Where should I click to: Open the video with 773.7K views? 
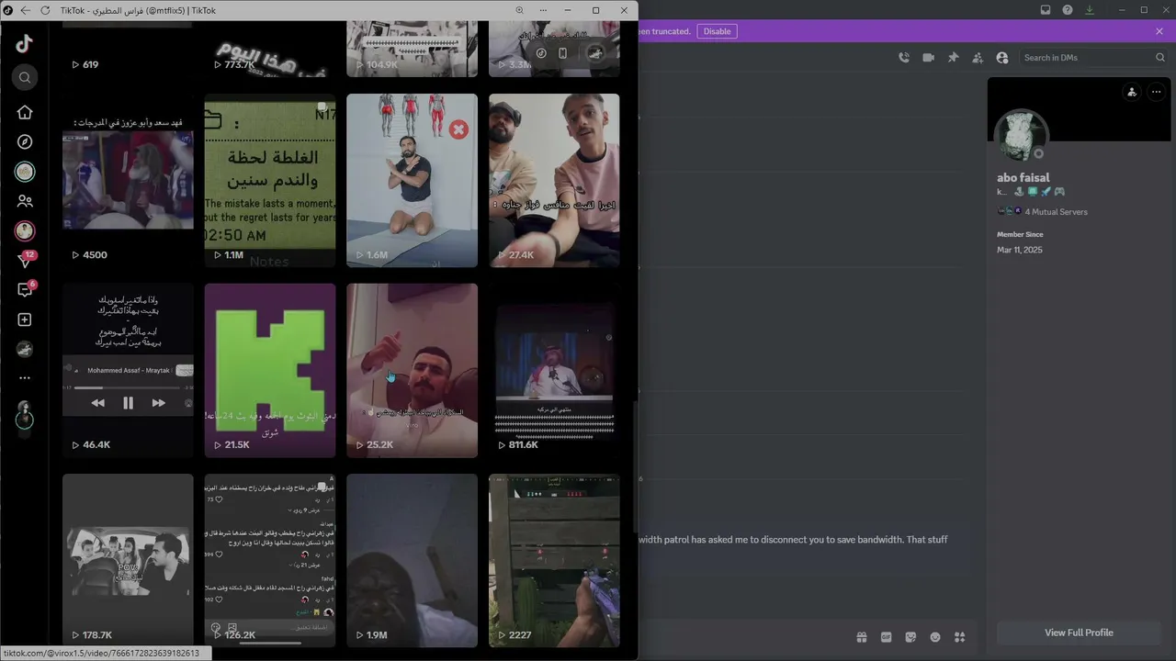pyautogui.click(x=270, y=50)
